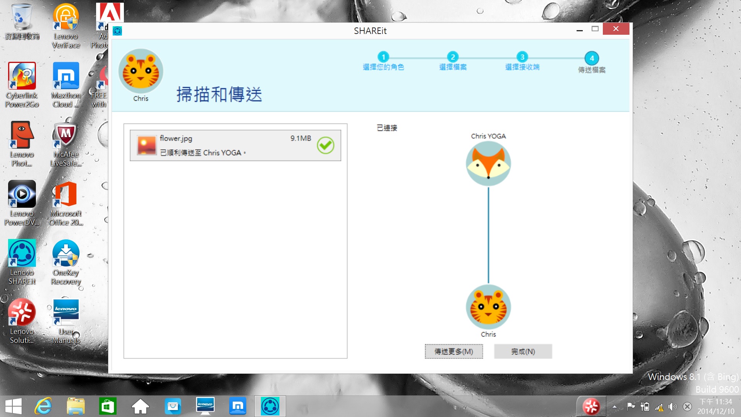Click the 掃描和傳送 heading text
Screen dimensions: 741x417
[x=219, y=94]
